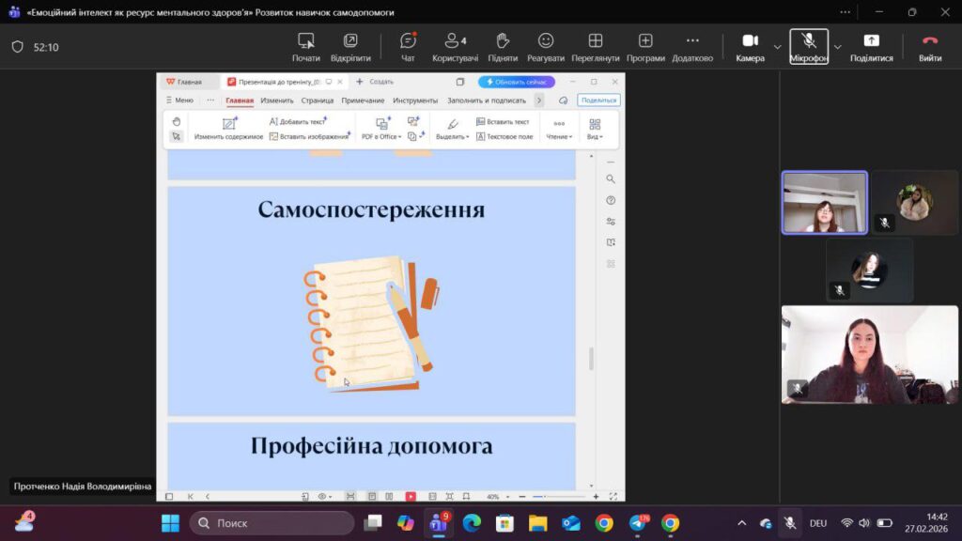Expand the microphone options dropdown arrow

click(x=837, y=46)
